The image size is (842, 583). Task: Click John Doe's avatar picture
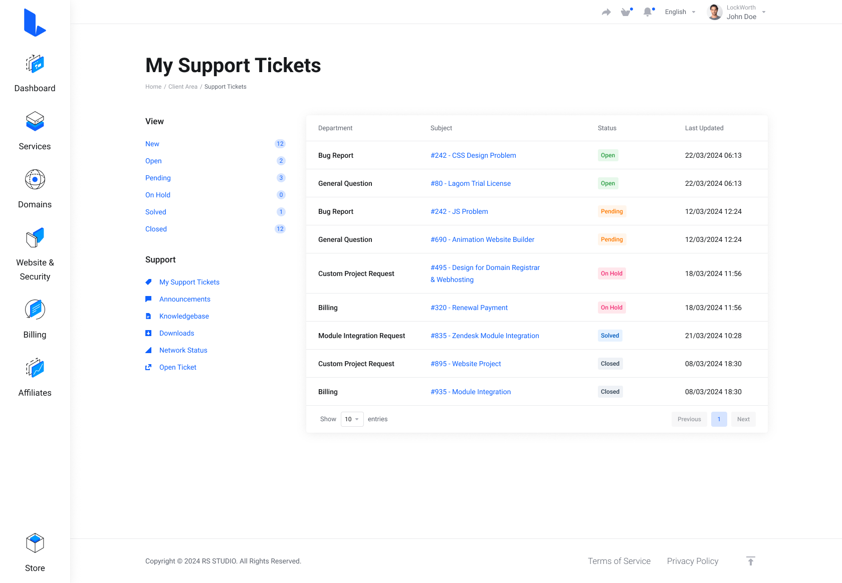click(x=715, y=12)
